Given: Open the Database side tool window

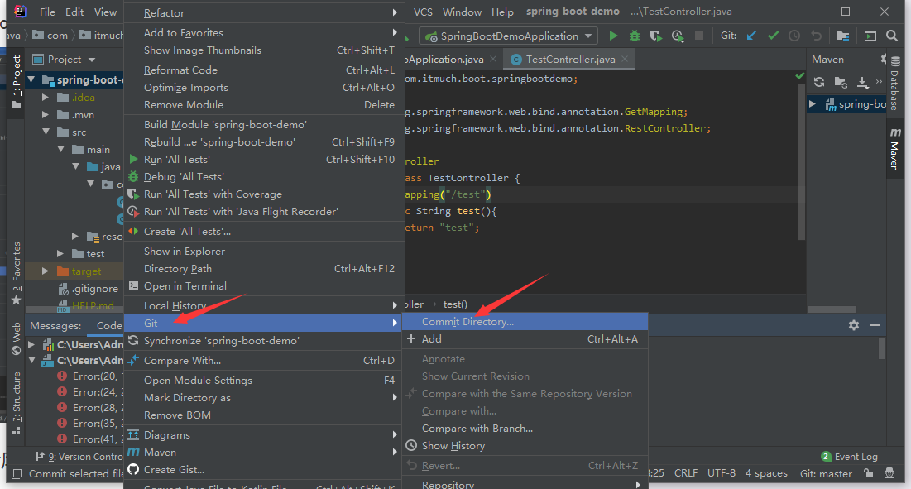Looking at the screenshot, I should tap(894, 84).
